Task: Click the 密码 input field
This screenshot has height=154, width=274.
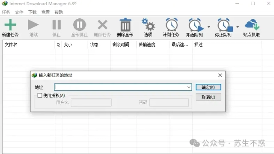Action: (169, 103)
